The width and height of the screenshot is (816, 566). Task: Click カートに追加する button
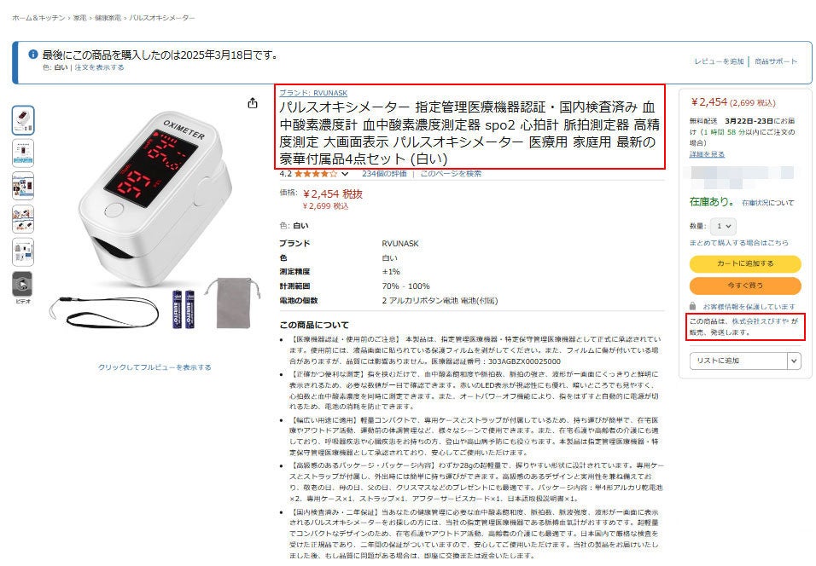pyautogui.click(x=745, y=263)
